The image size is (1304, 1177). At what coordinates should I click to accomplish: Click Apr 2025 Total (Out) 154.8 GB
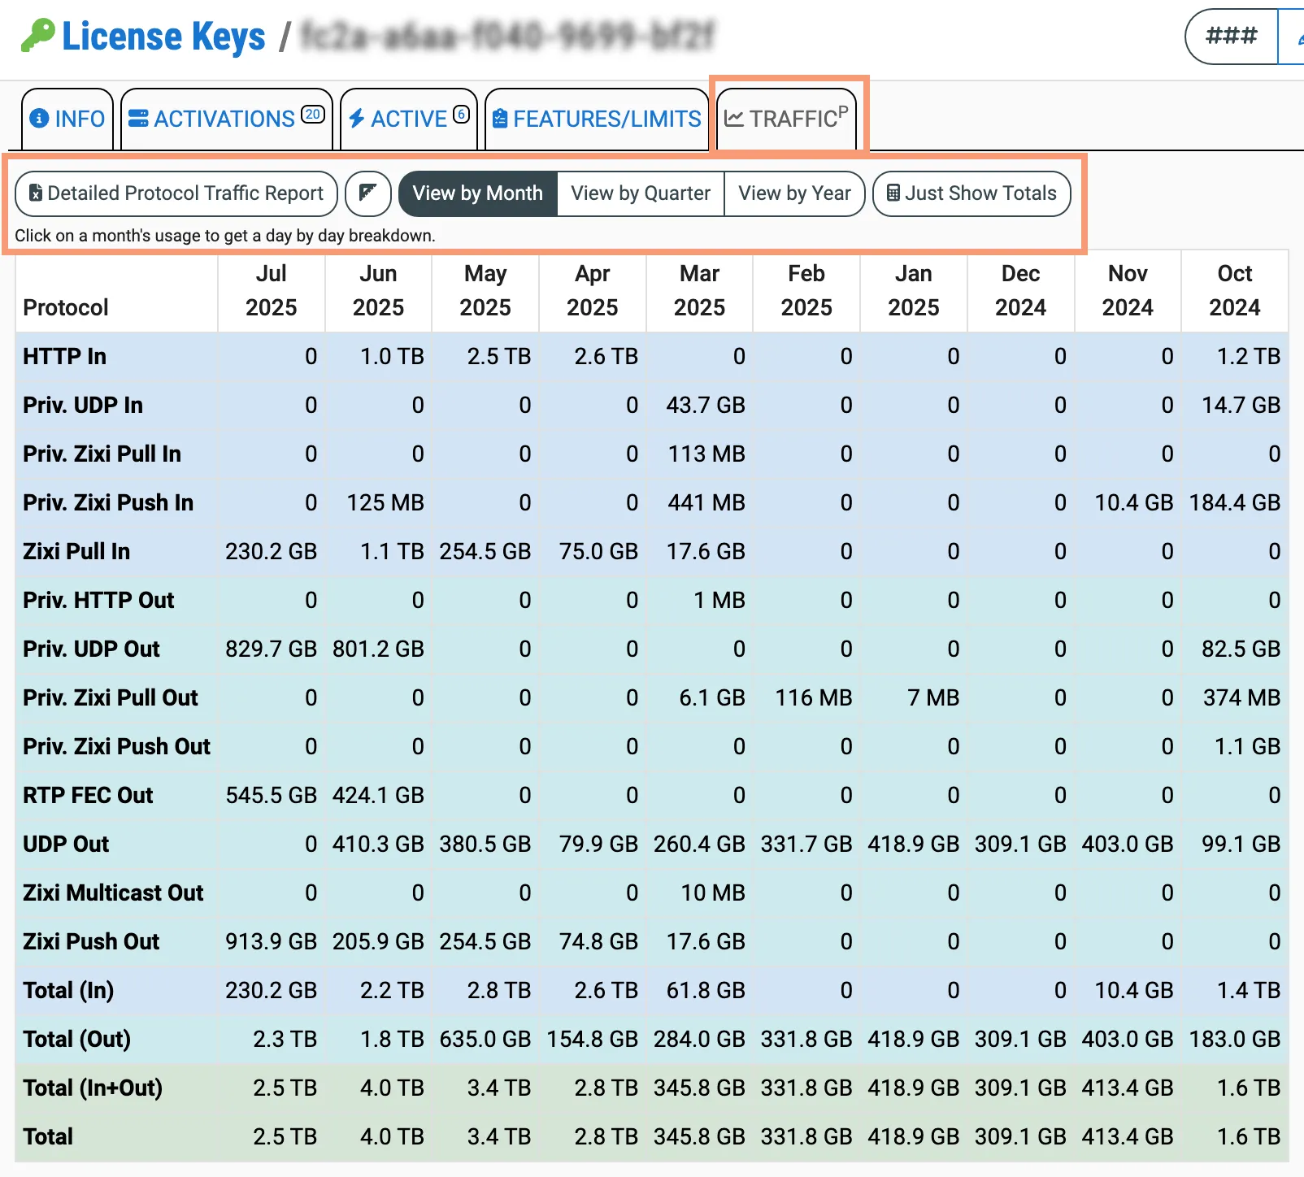(x=592, y=1039)
